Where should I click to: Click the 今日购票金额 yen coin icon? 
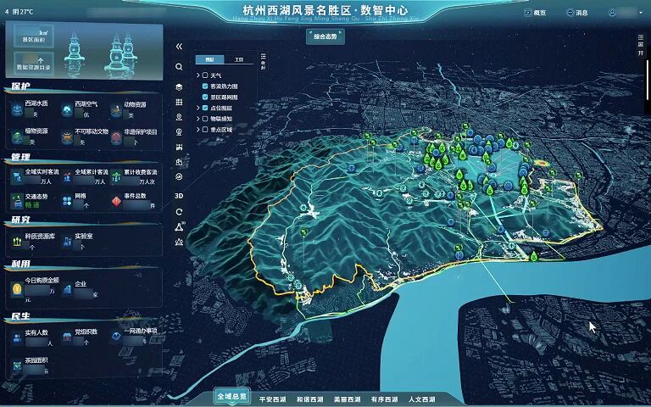click(17, 288)
